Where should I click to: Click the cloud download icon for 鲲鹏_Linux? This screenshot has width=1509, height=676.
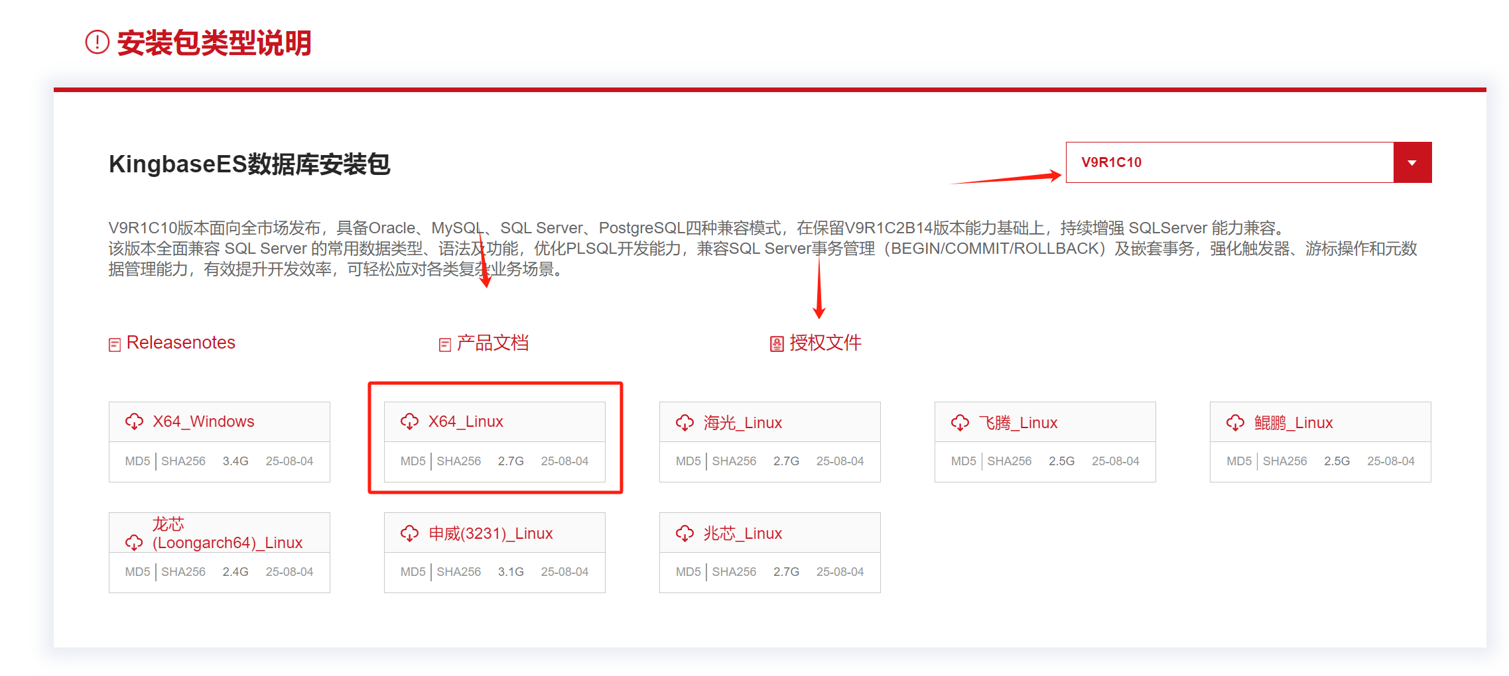coord(1235,423)
